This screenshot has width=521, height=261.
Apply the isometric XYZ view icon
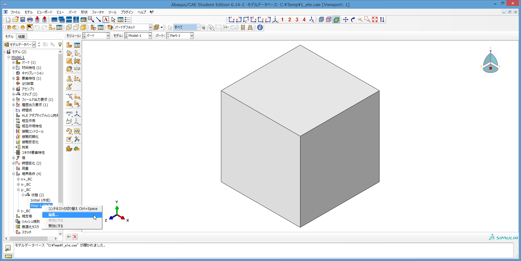click(275, 20)
